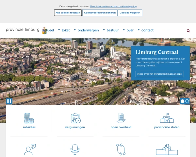Viewport: 196px width, 157px height.
Task: Open Meer informatie over de cookiewetgeving link
Action: [x=113, y=7]
